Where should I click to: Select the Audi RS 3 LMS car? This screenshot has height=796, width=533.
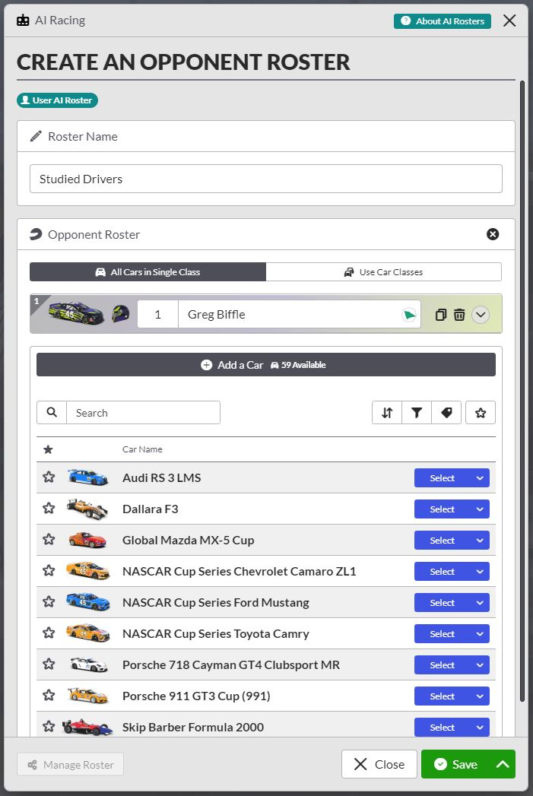click(x=442, y=477)
